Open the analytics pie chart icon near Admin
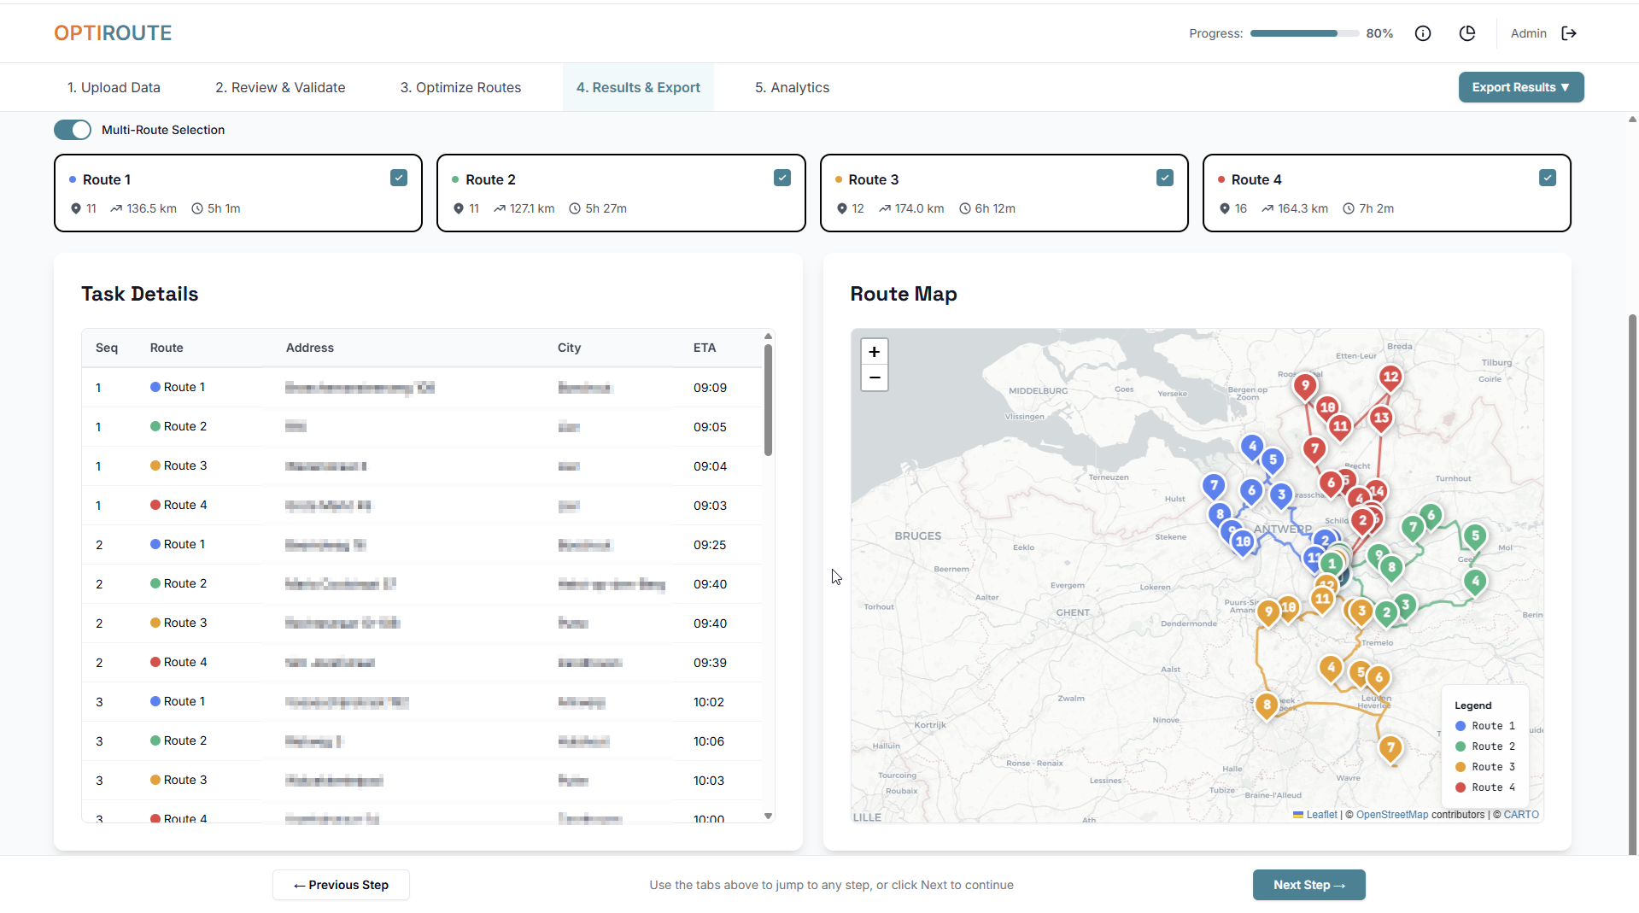This screenshot has width=1639, height=913. point(1467,33)
